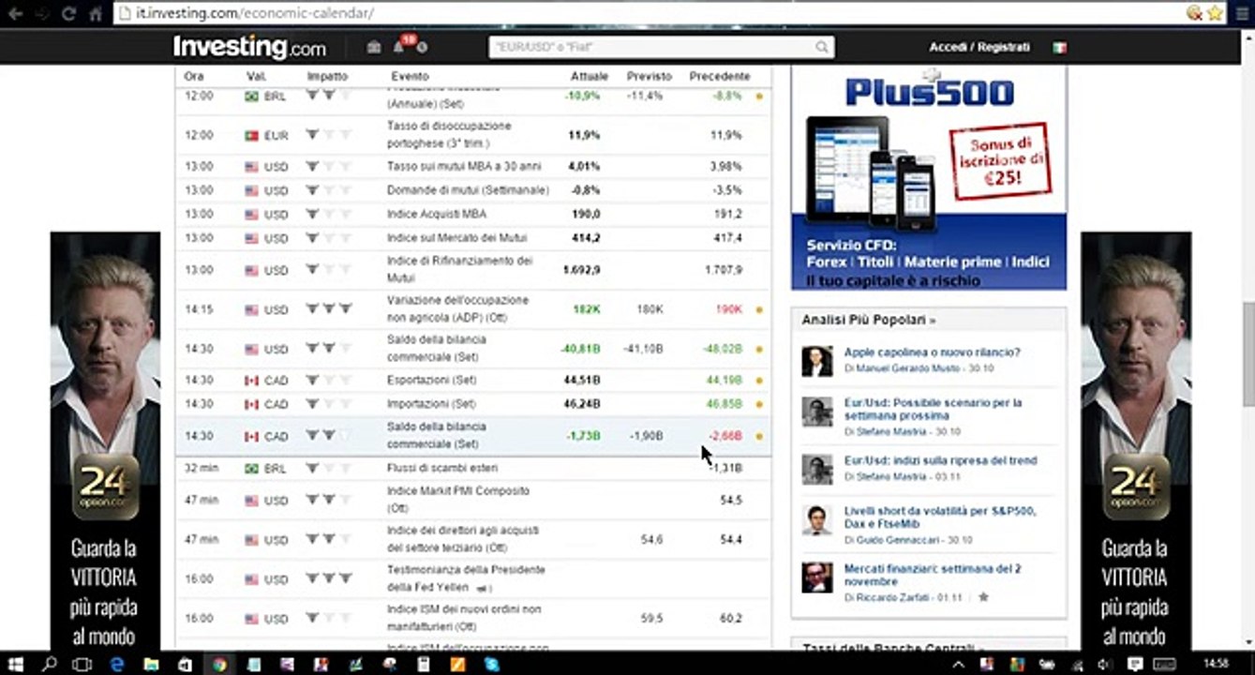Click the Previsto column header

(x=650, y=76)
